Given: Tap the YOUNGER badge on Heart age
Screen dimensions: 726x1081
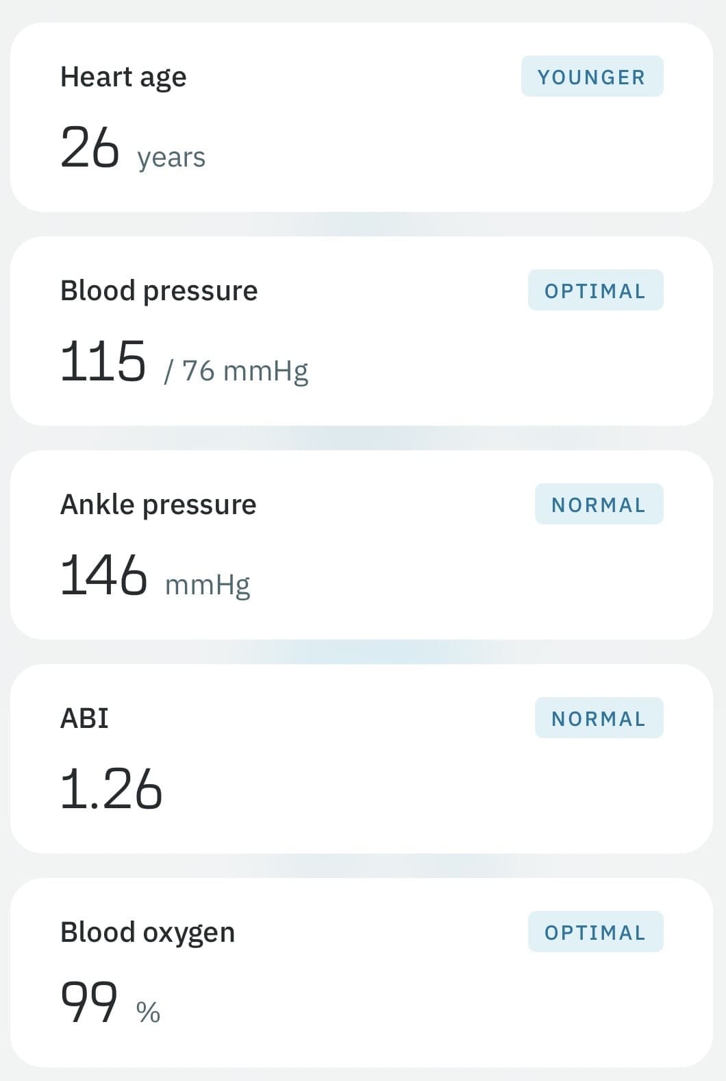Looking at the screenshot, I should [592, 77].
